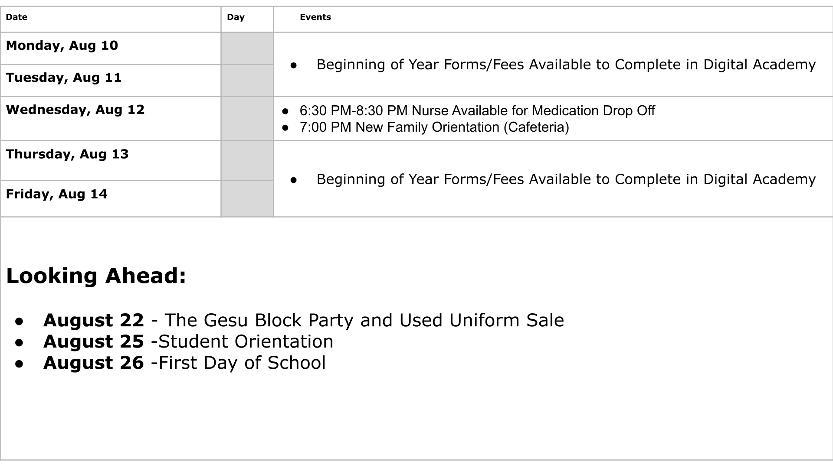Viewport: 833px width, 468px height.
Task: Select the Wednesday, Aug 12 cell
Action: click(x=111, y=118)
